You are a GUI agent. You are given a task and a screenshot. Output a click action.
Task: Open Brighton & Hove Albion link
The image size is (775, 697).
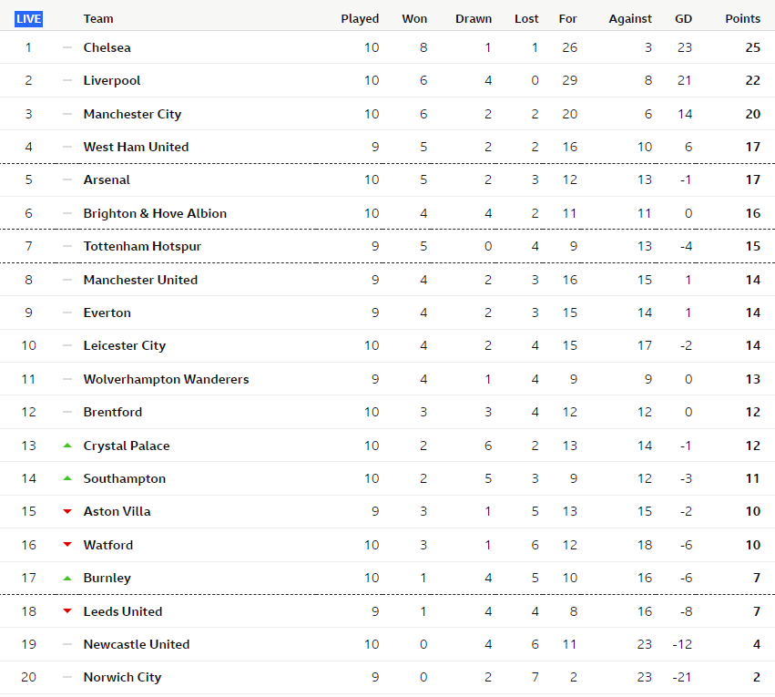coord(155,213)
